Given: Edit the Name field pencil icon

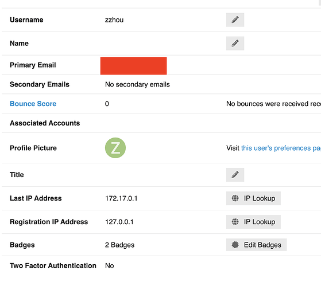Looking at the screenshot, I should tap(235, 44).
